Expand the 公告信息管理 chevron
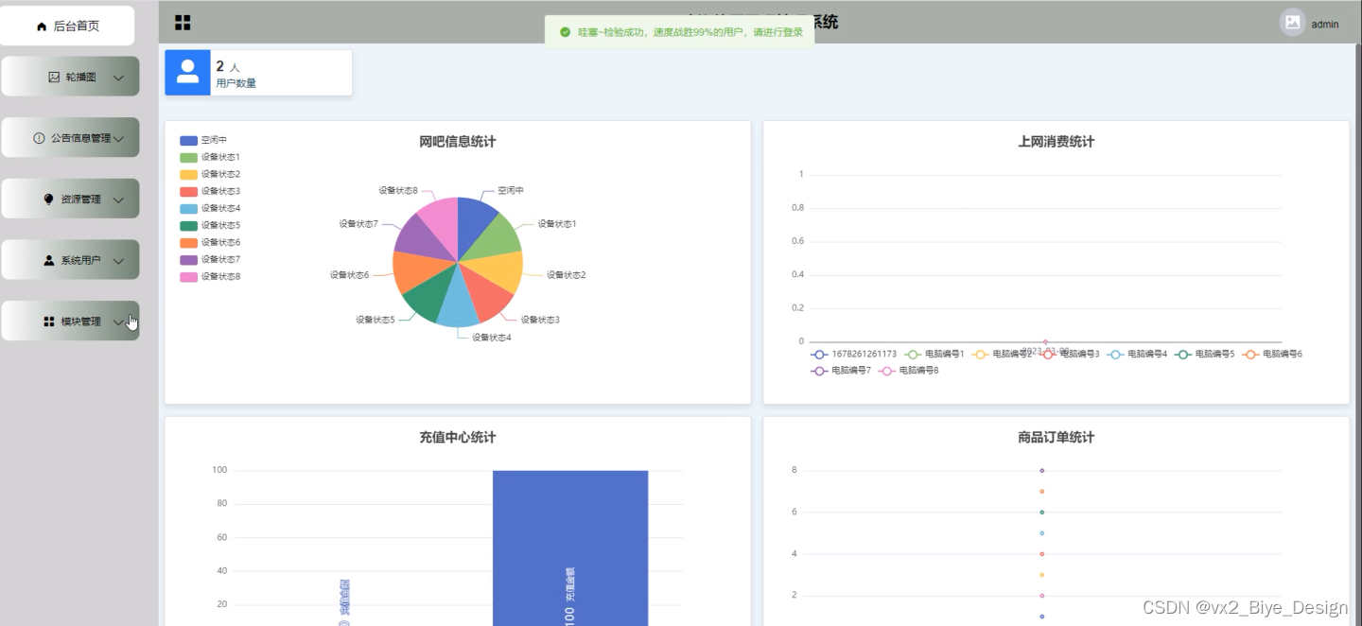 click(x=118, y=138)
